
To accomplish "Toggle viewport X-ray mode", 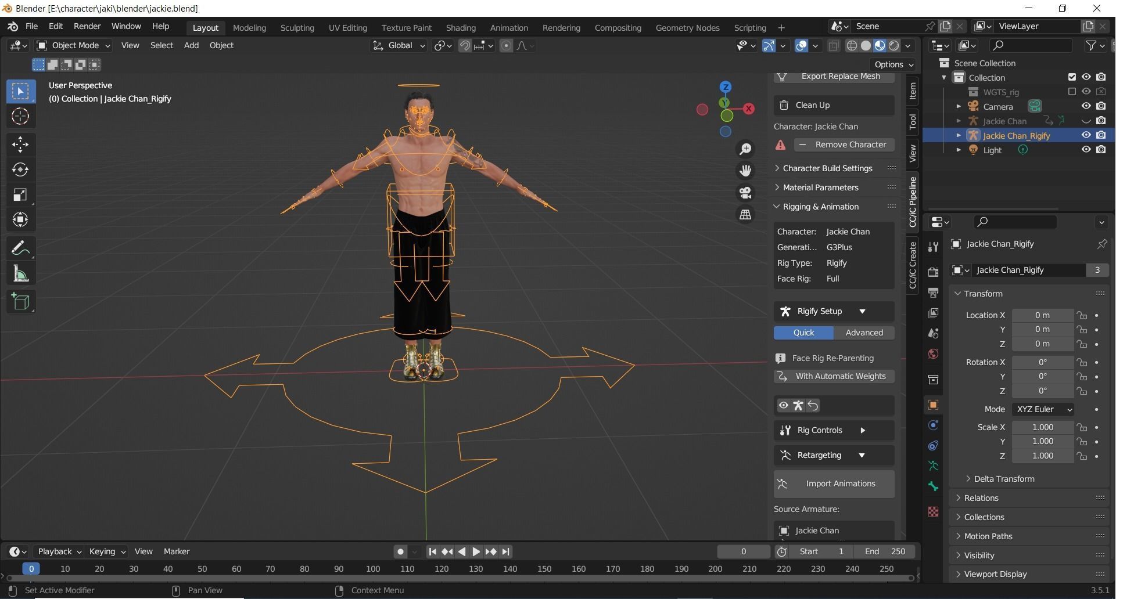I will [x=833, y=46].
